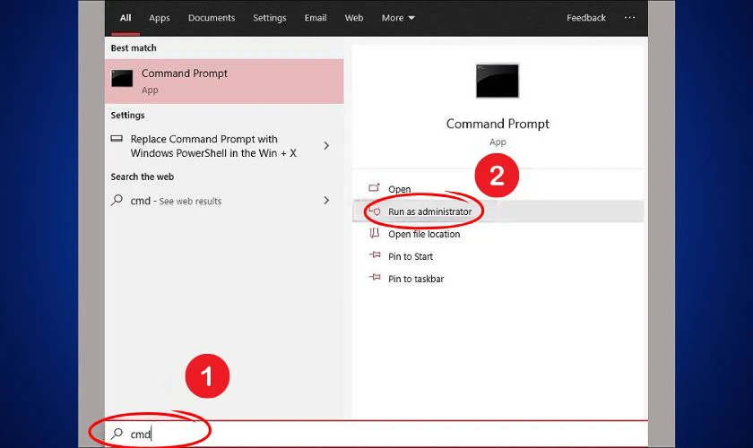Click the Settings section heading

[127, 116]
